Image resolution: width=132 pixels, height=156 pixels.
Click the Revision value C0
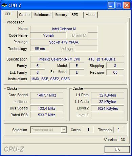coord(115,72)
